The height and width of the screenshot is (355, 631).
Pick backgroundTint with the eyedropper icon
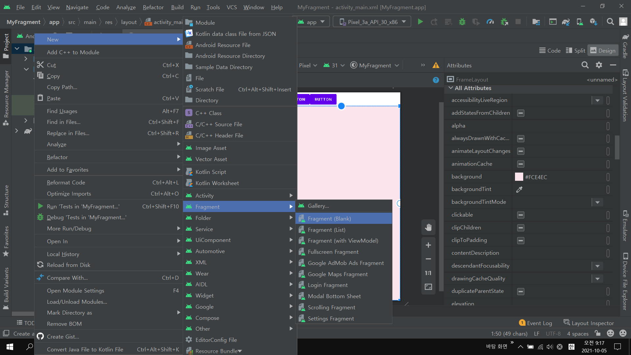pos(519,189)
